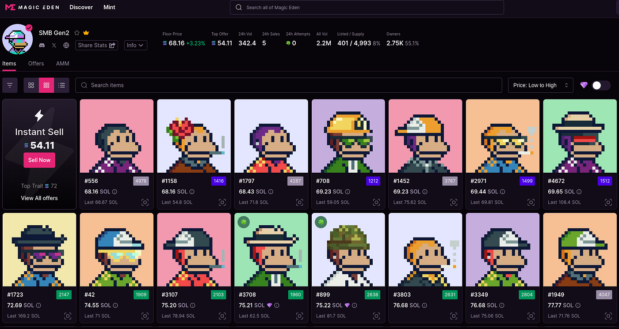Screen dimensions: 619x329
Task: Click the Sell Now button
Action: pyautogui.click(x=39, y=160)
